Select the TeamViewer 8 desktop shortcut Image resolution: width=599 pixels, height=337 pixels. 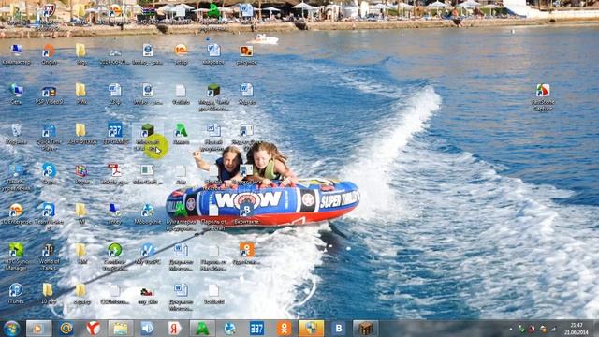49,217
